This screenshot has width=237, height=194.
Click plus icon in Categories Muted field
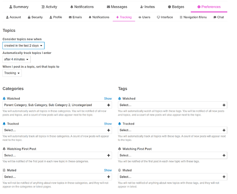(x=109, y=177)
